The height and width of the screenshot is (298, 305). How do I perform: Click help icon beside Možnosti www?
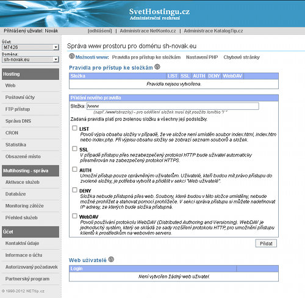tap(71, 56)
